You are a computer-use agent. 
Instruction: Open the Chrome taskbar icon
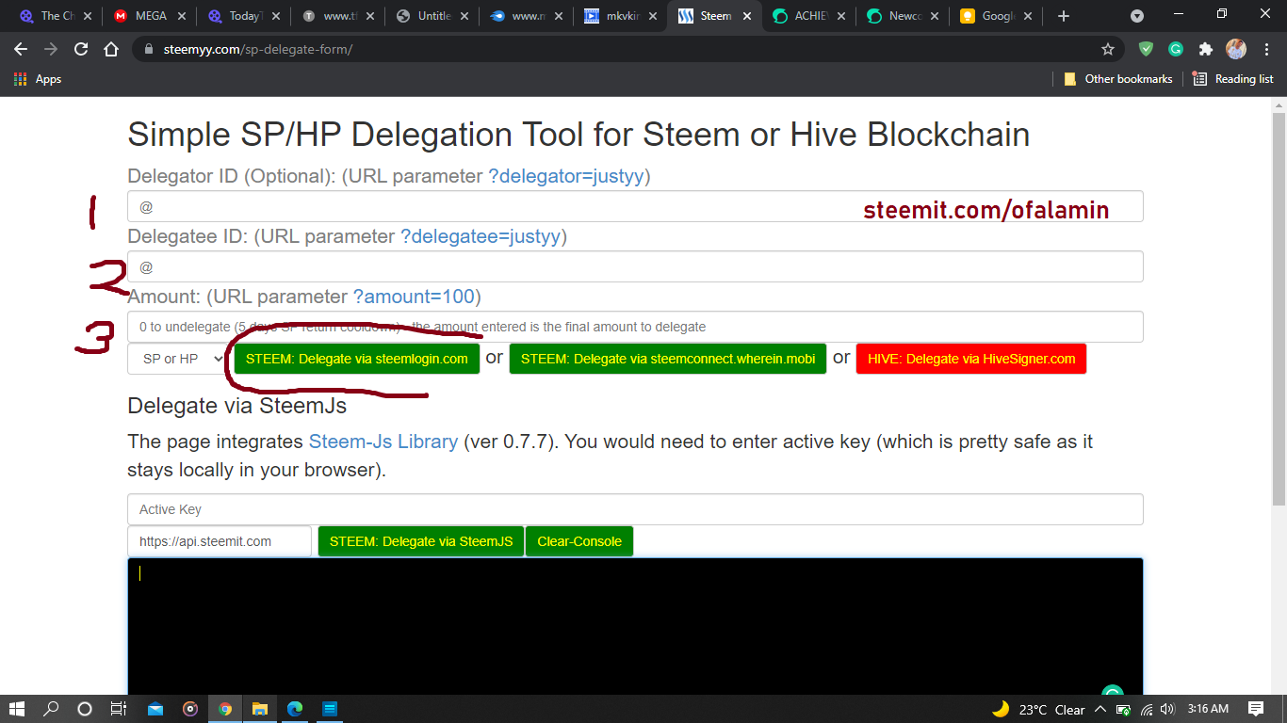point(225,709)
